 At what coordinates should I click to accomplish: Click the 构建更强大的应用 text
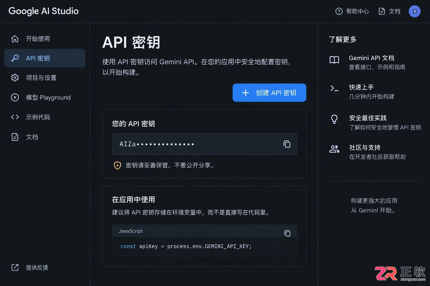(374, 201)
